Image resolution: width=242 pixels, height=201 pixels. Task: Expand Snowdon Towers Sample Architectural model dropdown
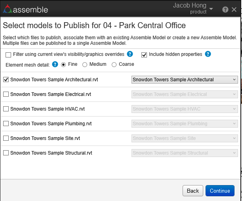pos(185,80)
